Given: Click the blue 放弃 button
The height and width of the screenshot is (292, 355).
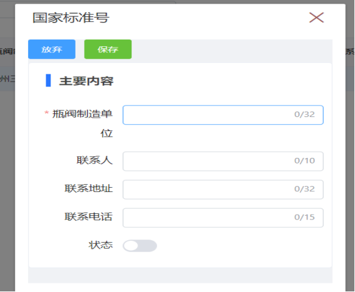Looking at the screenshot, I should (52, 49).
